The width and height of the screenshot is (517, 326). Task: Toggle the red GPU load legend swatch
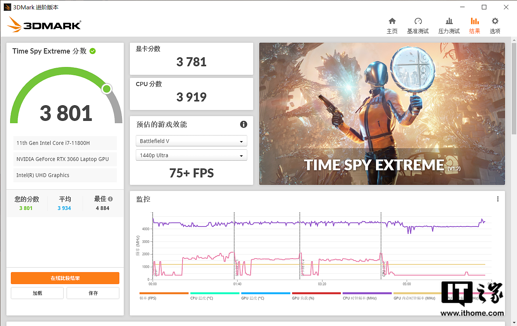(316, 293)
